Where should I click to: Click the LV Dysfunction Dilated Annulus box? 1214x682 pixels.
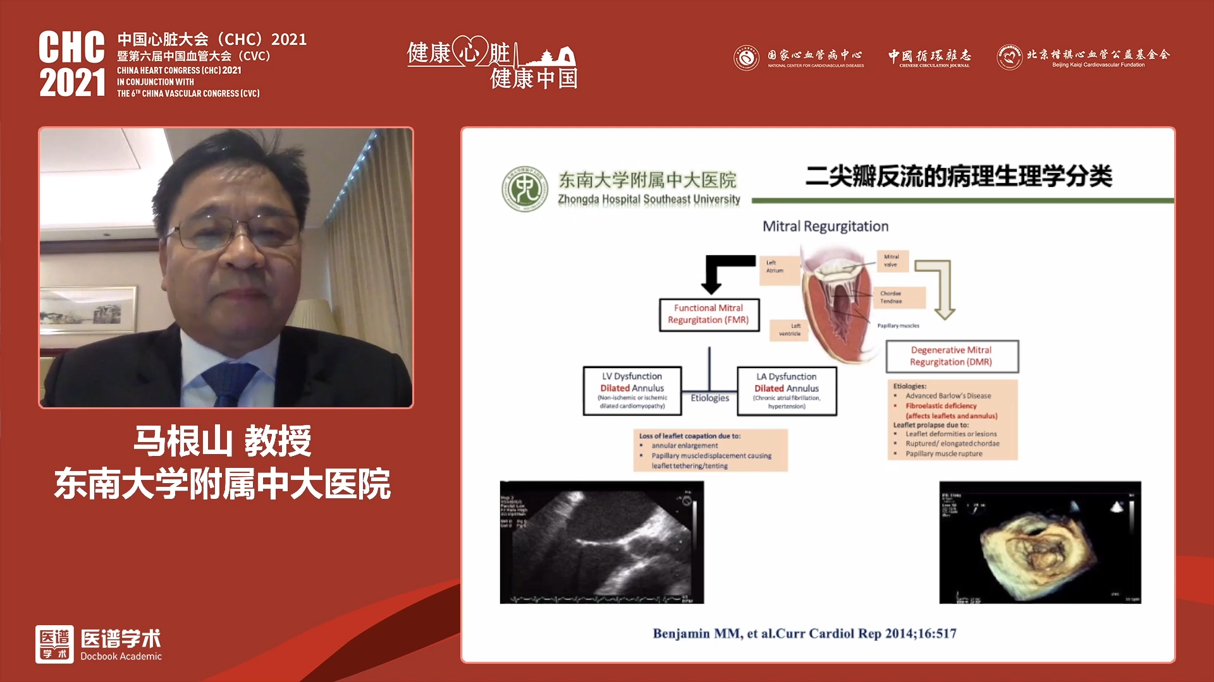632,391
